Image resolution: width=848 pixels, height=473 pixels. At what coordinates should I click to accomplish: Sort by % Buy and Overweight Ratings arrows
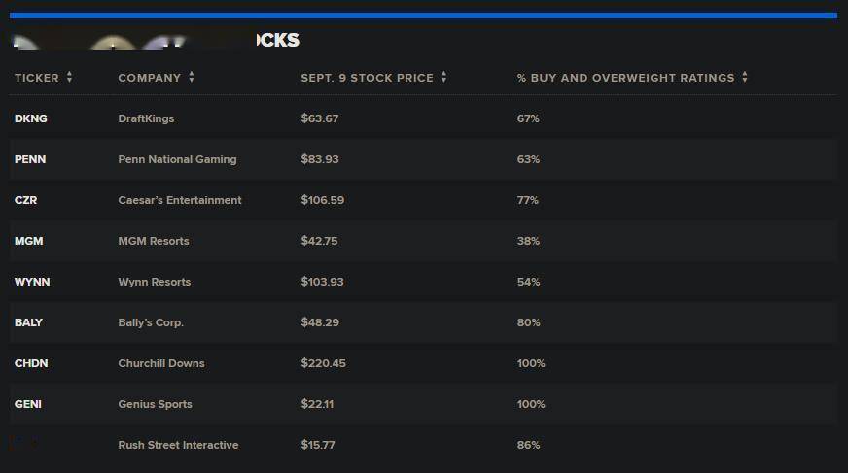tap(745, 77)
